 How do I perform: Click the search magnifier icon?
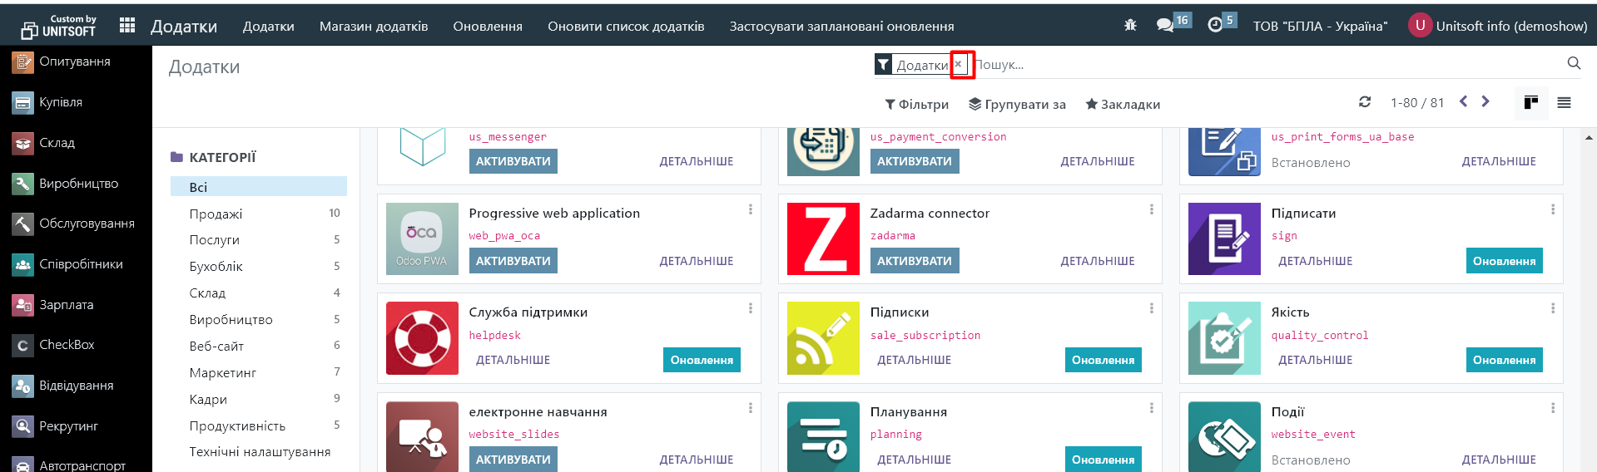click(1573, 63)
